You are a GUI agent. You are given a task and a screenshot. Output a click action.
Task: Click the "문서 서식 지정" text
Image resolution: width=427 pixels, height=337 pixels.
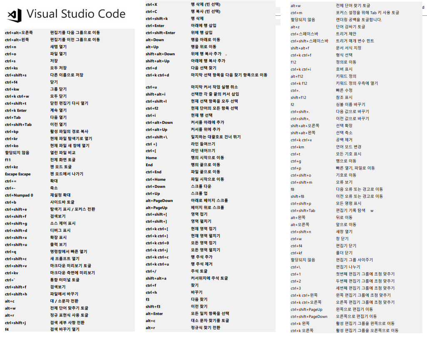[x=348, y=48]
